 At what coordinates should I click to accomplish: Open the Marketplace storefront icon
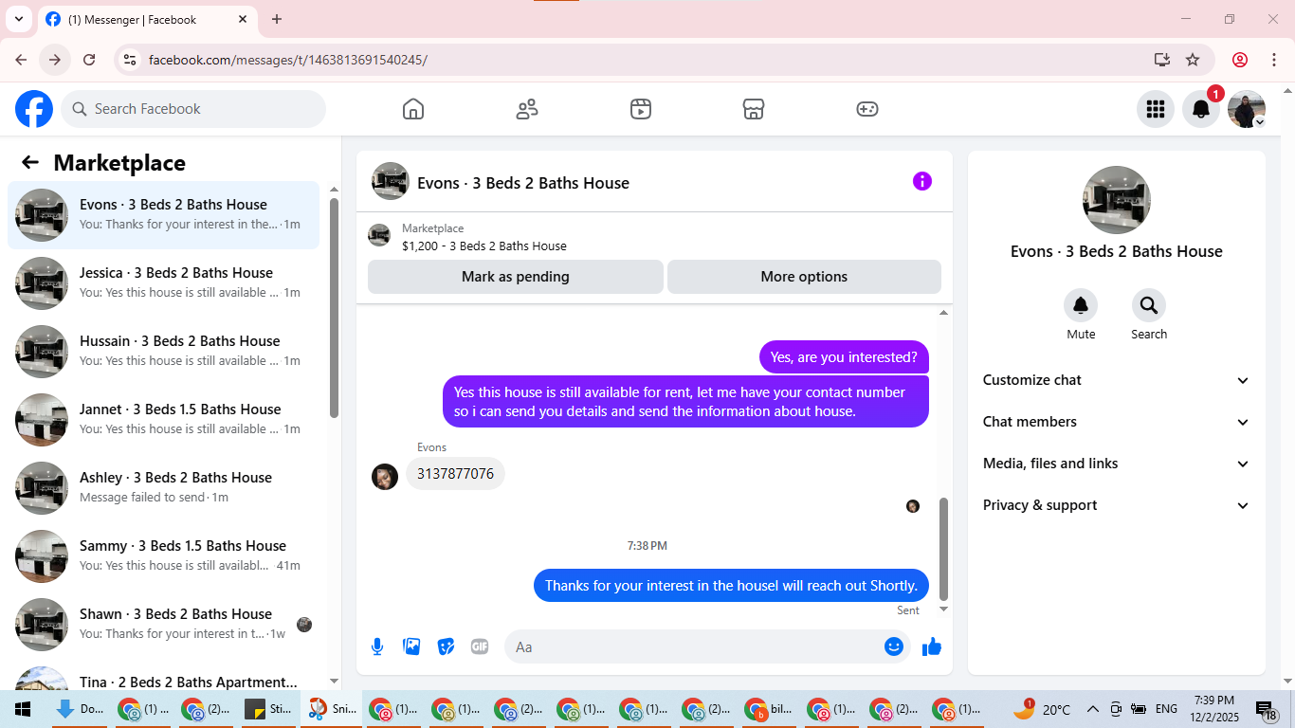pos(754,109)
